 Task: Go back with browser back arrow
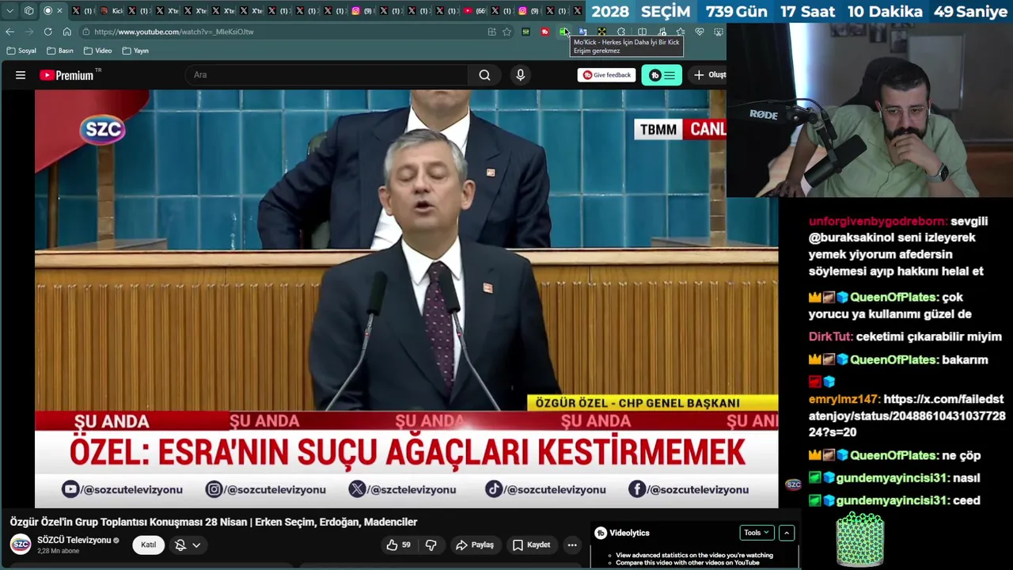pyautogui.click(x=9, y=32)
